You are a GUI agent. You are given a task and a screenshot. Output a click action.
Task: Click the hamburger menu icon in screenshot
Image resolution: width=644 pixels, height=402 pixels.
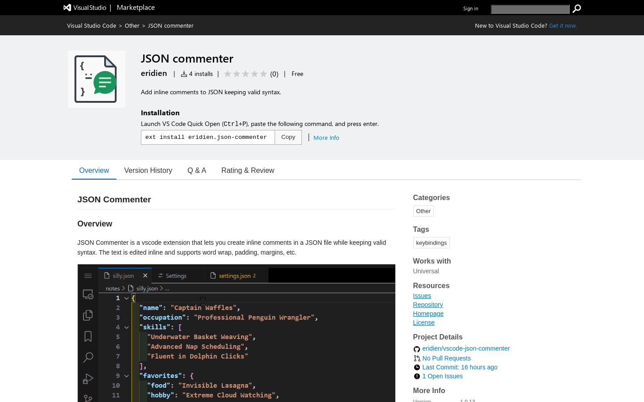click(x=88, y=276)
